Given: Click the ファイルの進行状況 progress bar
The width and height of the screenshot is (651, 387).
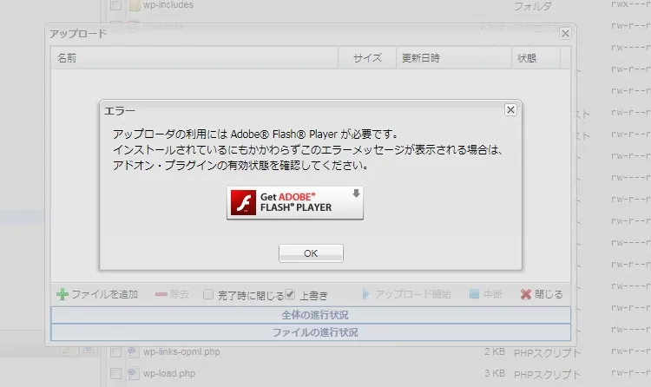Looking at the screenshot, I should (311, 332).
